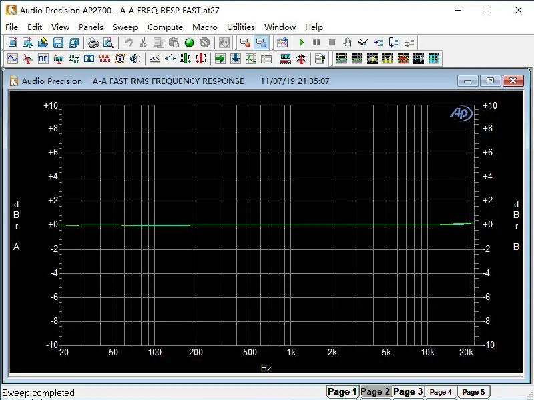Click the '20k' frequency axis label
534x400 pixels.
(466, 352)
